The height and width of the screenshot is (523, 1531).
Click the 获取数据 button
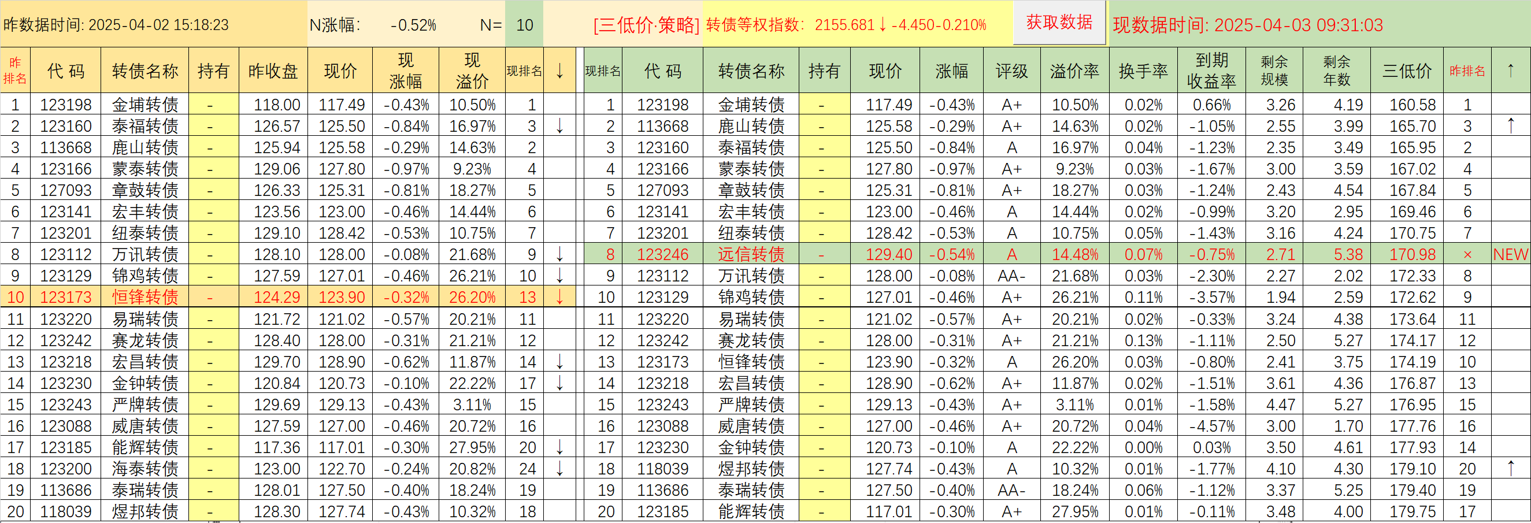[x=1059, y=23]
